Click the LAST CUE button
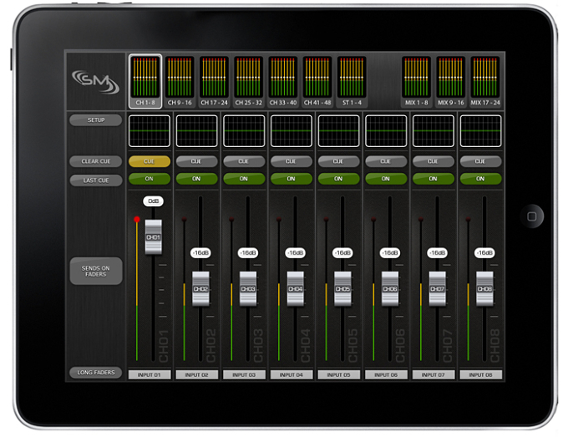Viewport: 568px width, 437px height. tap(95, 180)
